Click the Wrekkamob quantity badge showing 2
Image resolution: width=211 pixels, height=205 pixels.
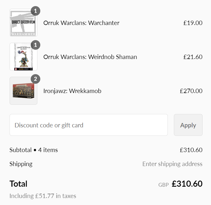click(x=35, y=79)
